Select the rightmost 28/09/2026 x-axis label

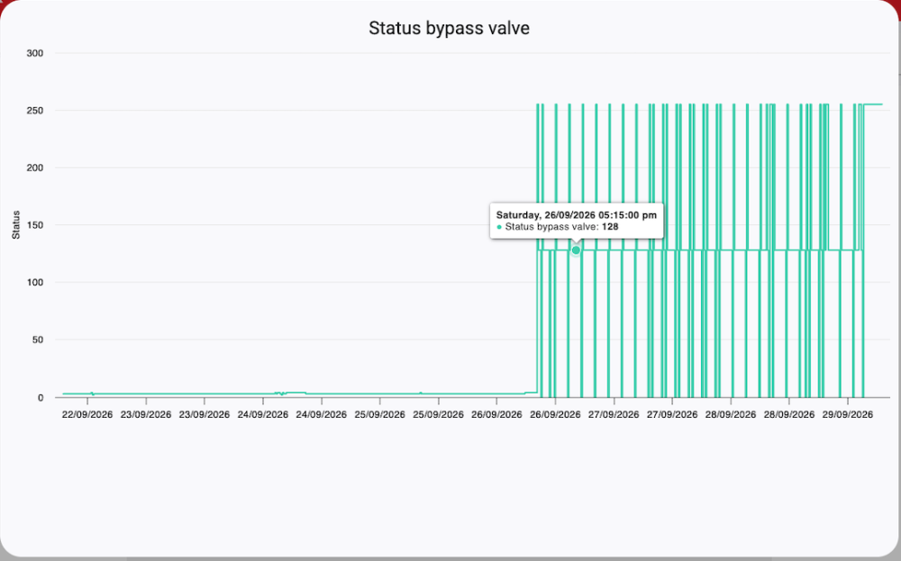pyautogui.click(x=789, y=414)
